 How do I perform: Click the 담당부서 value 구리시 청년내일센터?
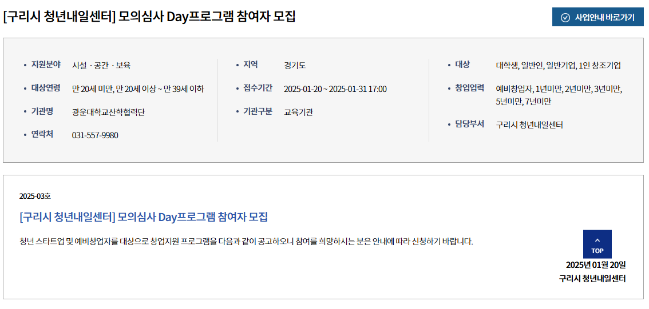[529, 125]
